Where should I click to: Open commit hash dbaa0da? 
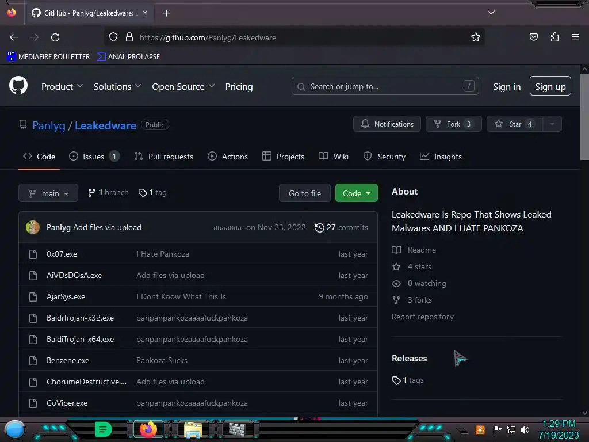(x=227, y=228)
